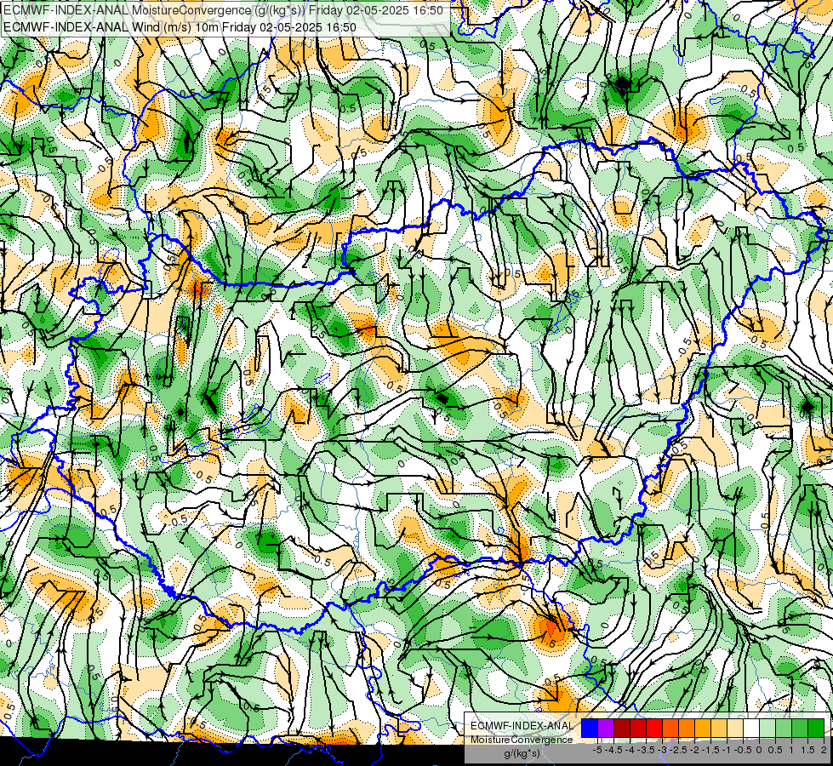Click the -5 legend tick label
Image resolution: width=833 pixels, height=766 pixels.
coord(597,750)
